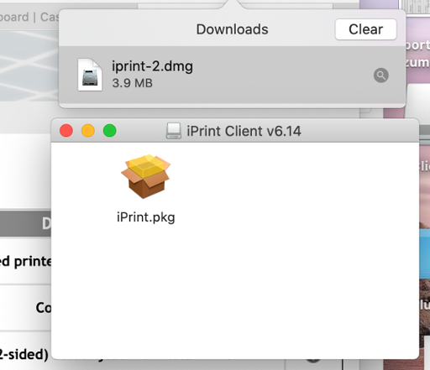Click the Downloads popover heading

point(232,29)
